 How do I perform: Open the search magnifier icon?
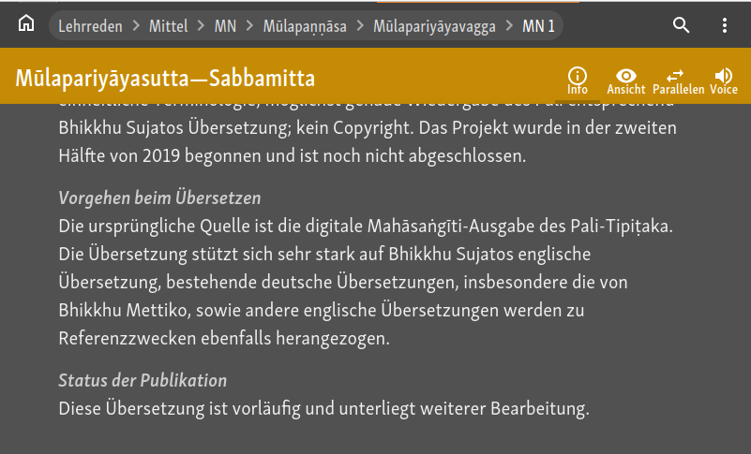coord(681,25)
